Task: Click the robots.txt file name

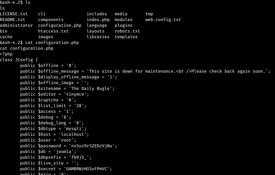Action: pos(127,31)
